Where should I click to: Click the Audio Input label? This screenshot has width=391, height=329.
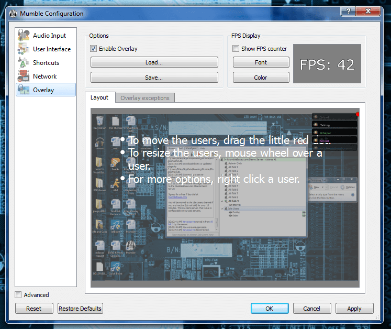(49, 36)
